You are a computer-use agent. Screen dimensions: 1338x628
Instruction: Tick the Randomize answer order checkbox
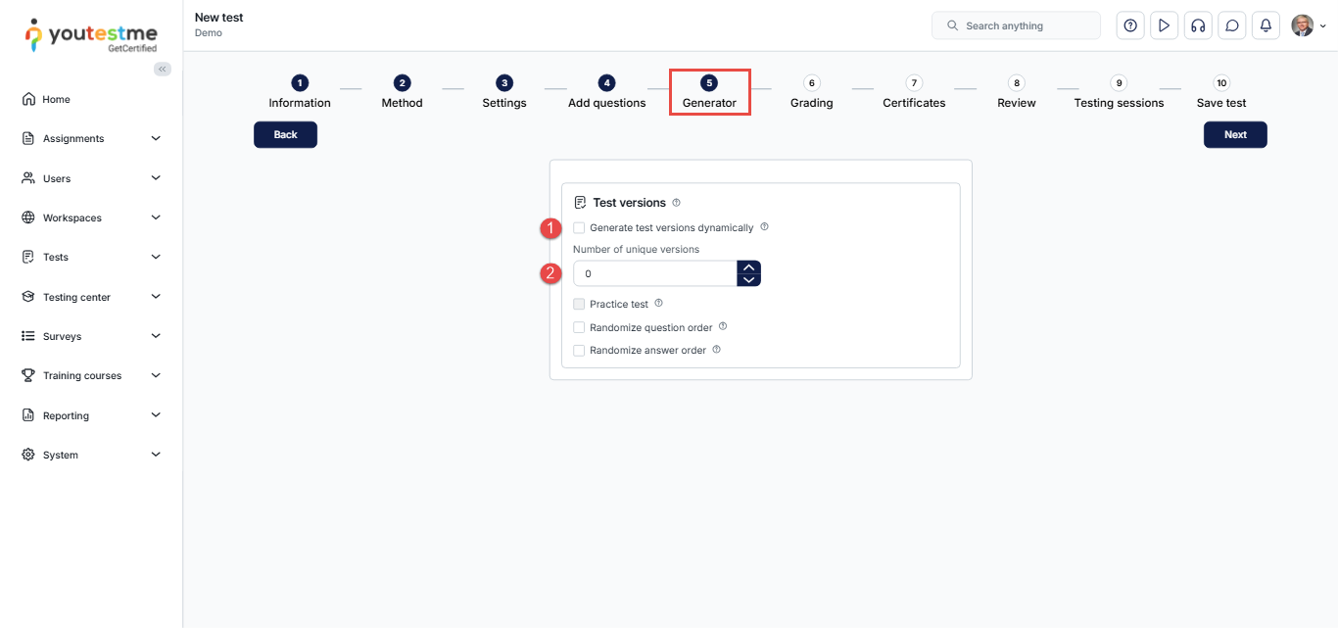(579, 350)
